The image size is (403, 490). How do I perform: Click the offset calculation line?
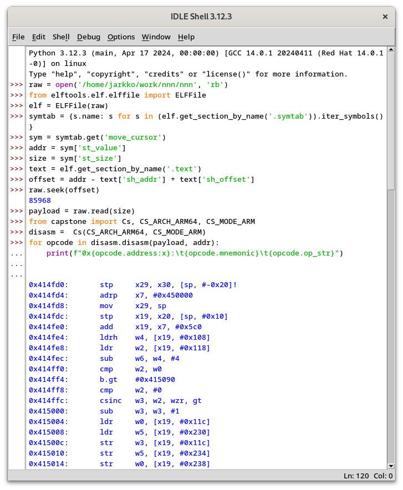coord(141,180)
